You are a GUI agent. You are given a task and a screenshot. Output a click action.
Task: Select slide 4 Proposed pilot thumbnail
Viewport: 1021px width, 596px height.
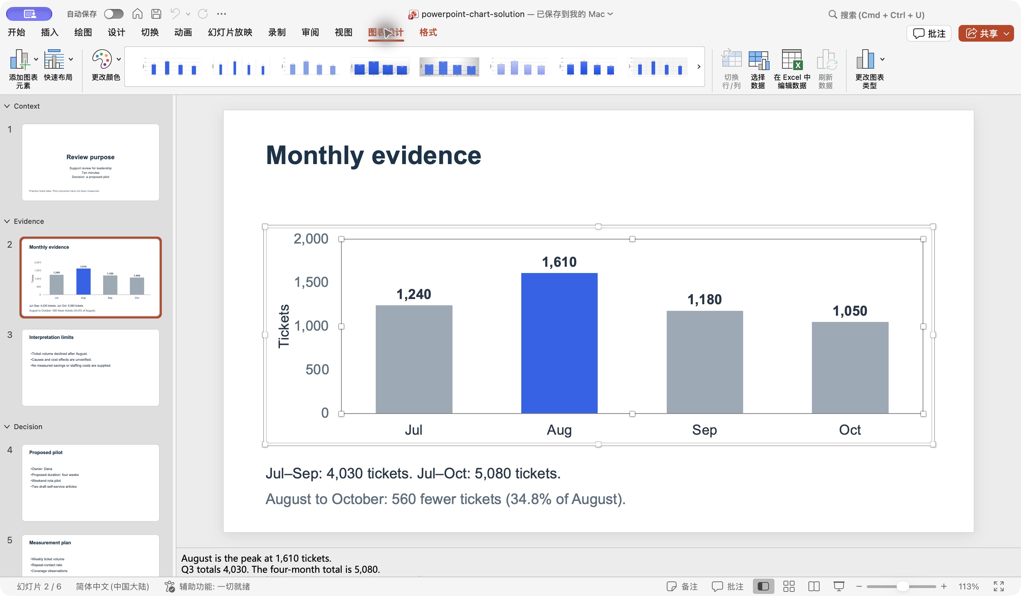[90, 483]
